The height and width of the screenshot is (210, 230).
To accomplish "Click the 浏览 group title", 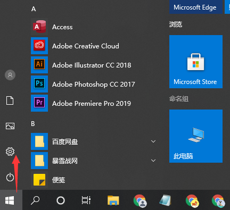I will 176,24.
